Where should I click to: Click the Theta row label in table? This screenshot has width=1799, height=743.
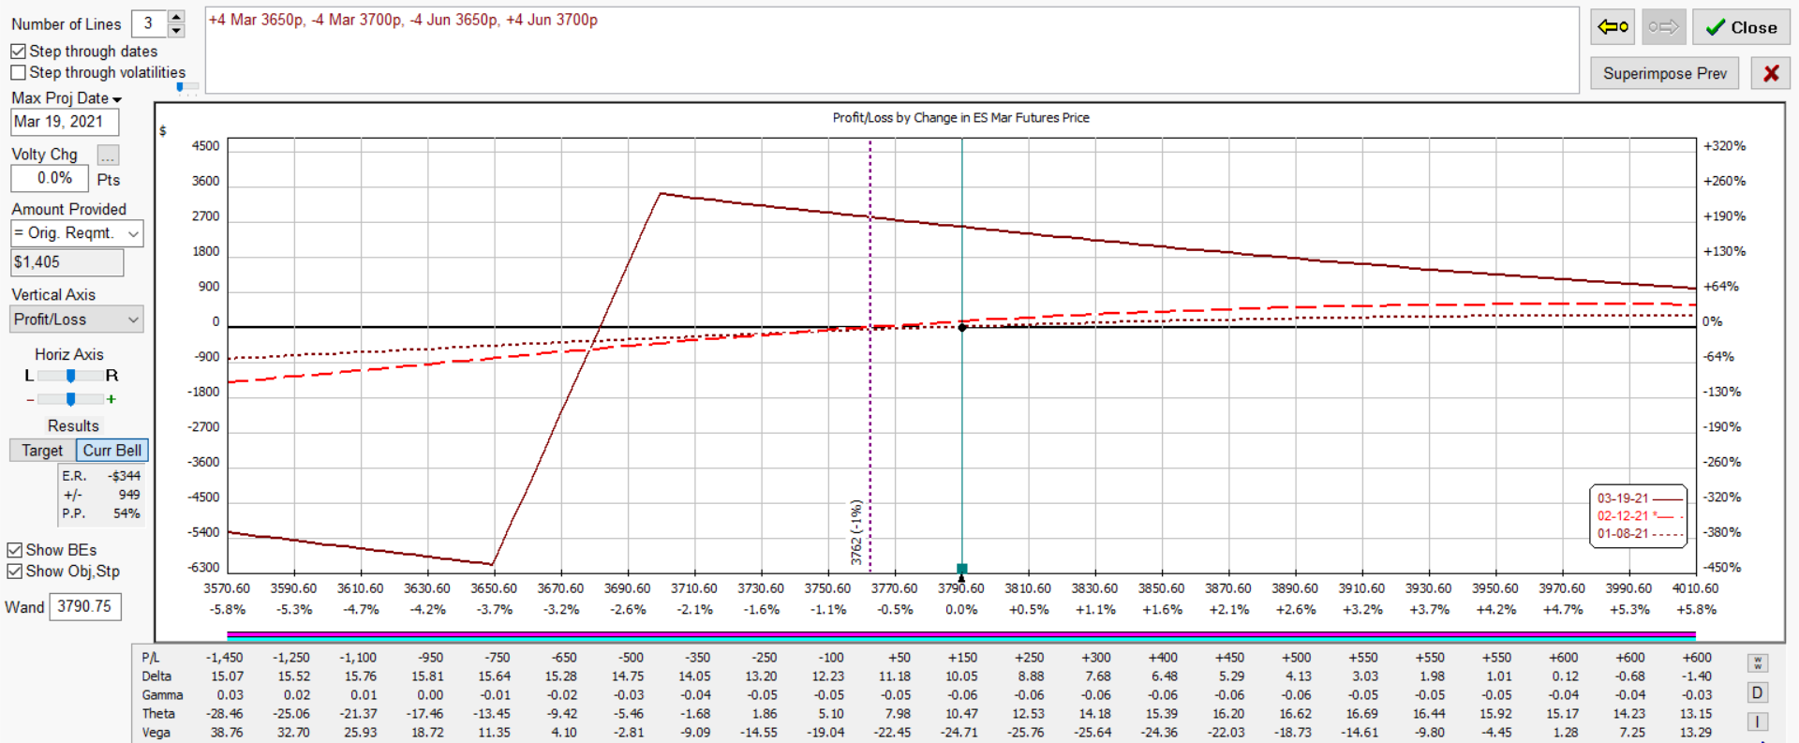tap(158, 714)
